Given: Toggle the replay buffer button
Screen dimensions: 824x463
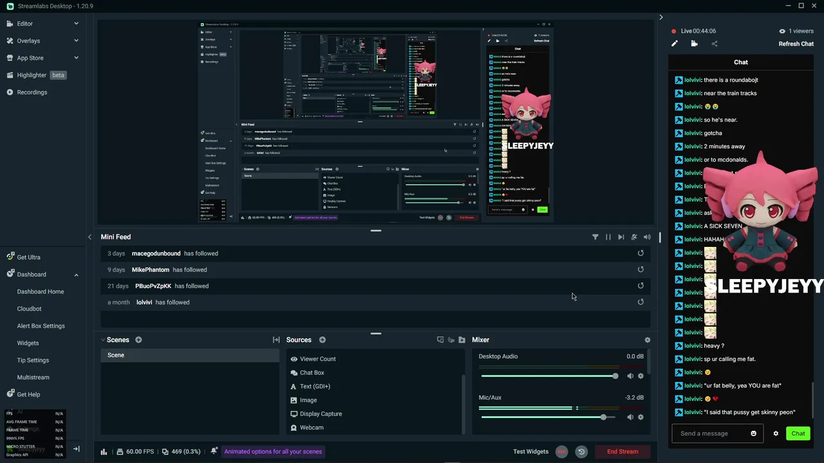Looking at the screenshot, I should [581, 451].
